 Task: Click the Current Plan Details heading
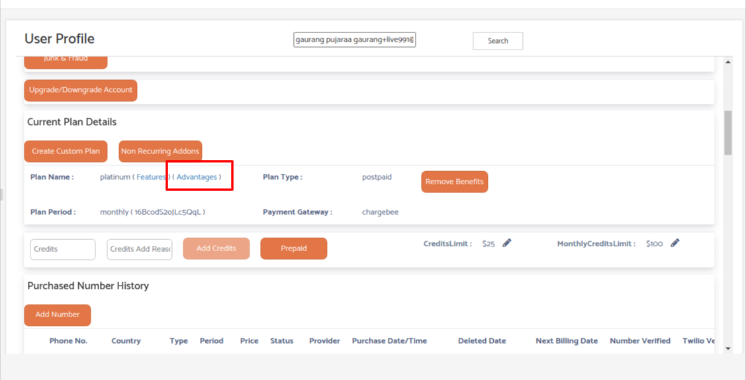[72, 122]
